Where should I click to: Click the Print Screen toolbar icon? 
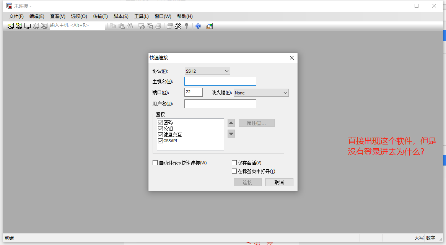click(142, 26)
